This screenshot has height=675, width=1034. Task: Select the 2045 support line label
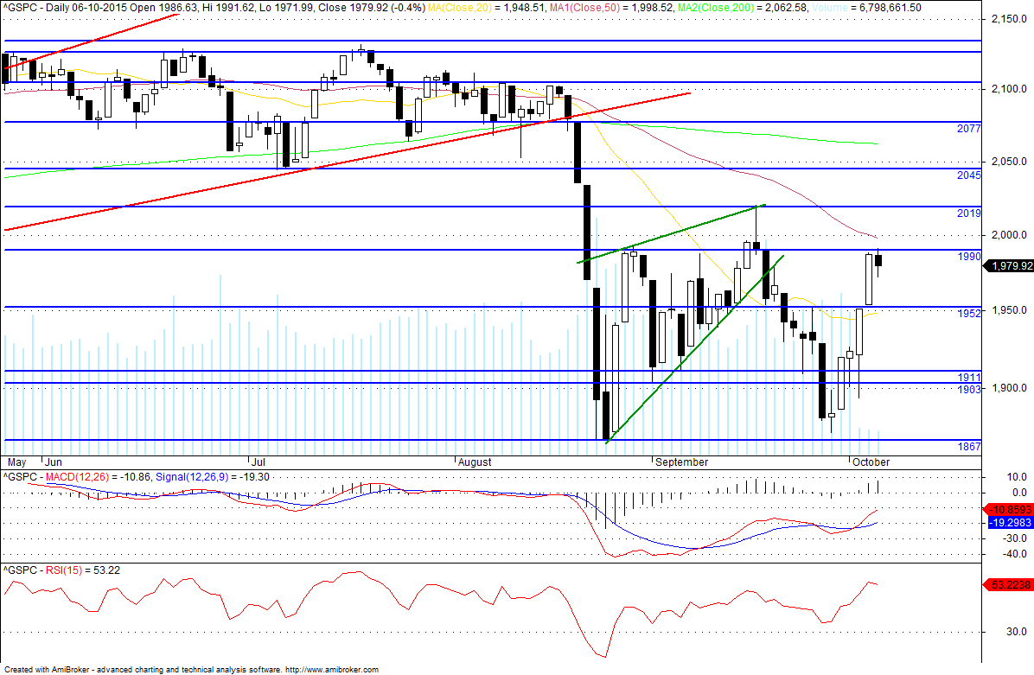click(x=968, y=175)
